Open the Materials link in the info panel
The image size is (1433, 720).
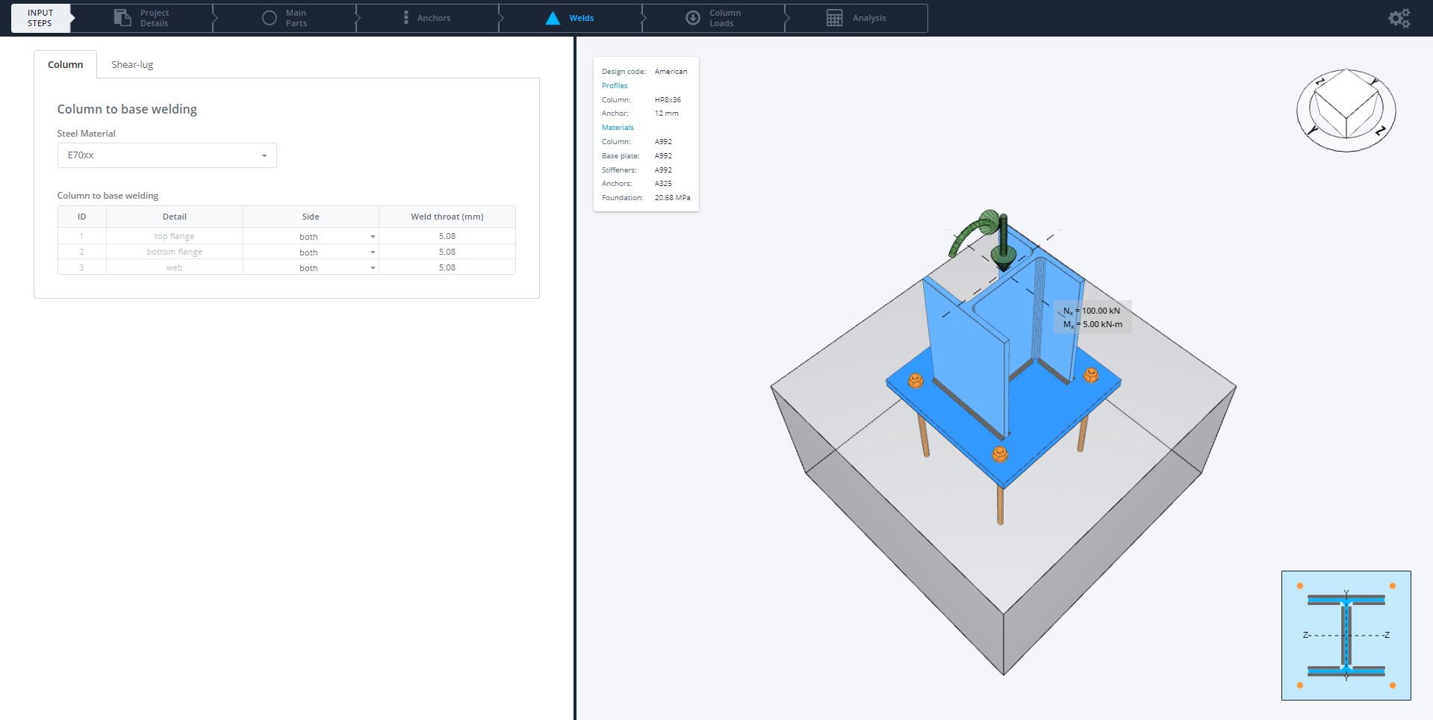pos(618,127)
